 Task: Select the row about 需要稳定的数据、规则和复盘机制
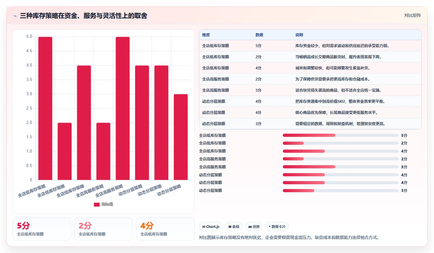click(310, 124)
